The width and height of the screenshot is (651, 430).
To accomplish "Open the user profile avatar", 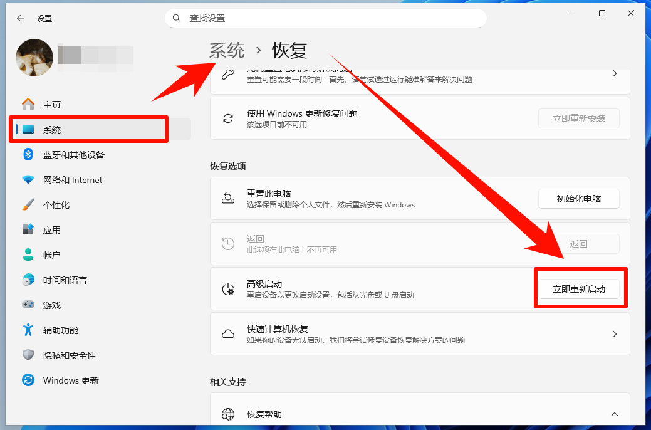I will coord(34,58).
